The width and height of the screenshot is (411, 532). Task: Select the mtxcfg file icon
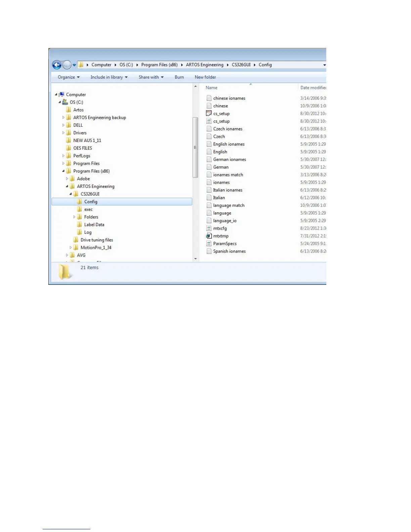click(x=209, y=228)
